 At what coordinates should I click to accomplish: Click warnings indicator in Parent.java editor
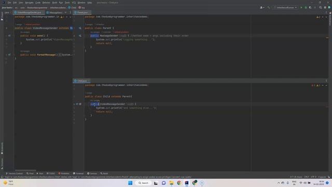[318, 17]
